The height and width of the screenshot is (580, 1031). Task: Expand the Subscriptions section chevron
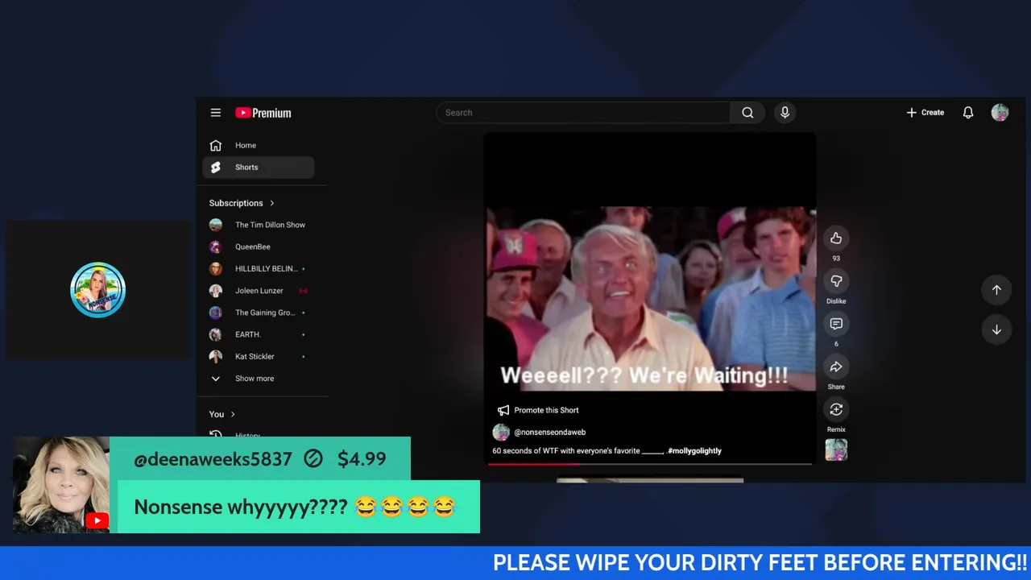272,203
